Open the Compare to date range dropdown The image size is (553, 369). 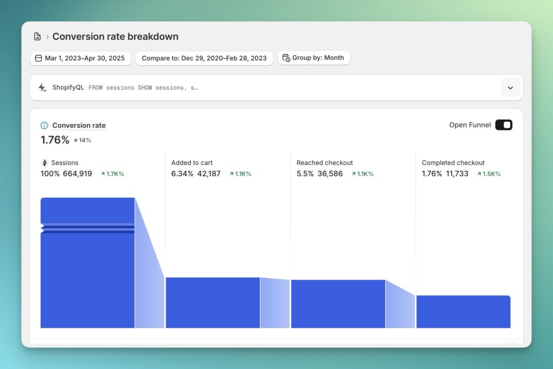coord(204,58)
